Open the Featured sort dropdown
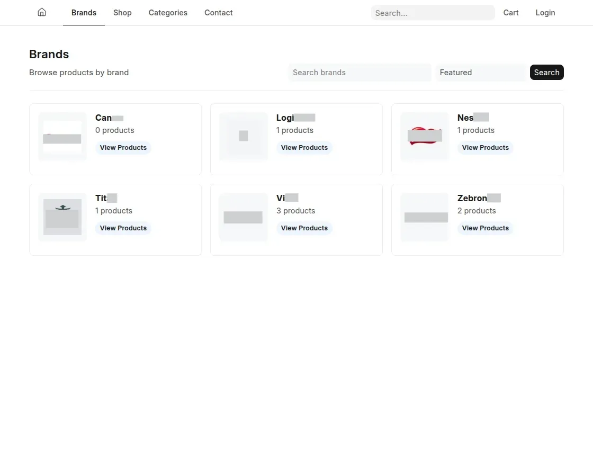Image resolution: width=593 pixels, height=466 pixels. pos(481,72)
